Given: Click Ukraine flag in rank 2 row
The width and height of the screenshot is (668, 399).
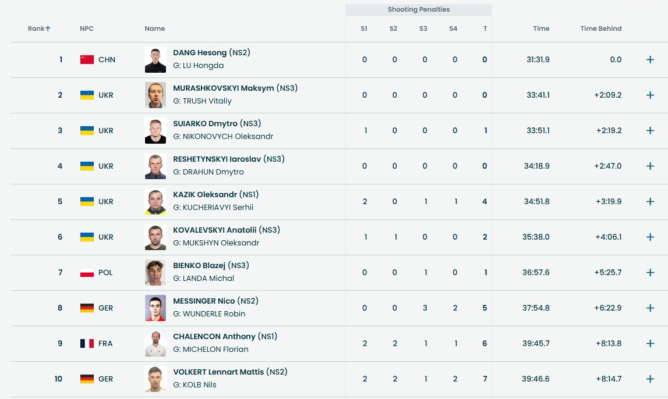Looking at the screenshot, I should point(87,95).
